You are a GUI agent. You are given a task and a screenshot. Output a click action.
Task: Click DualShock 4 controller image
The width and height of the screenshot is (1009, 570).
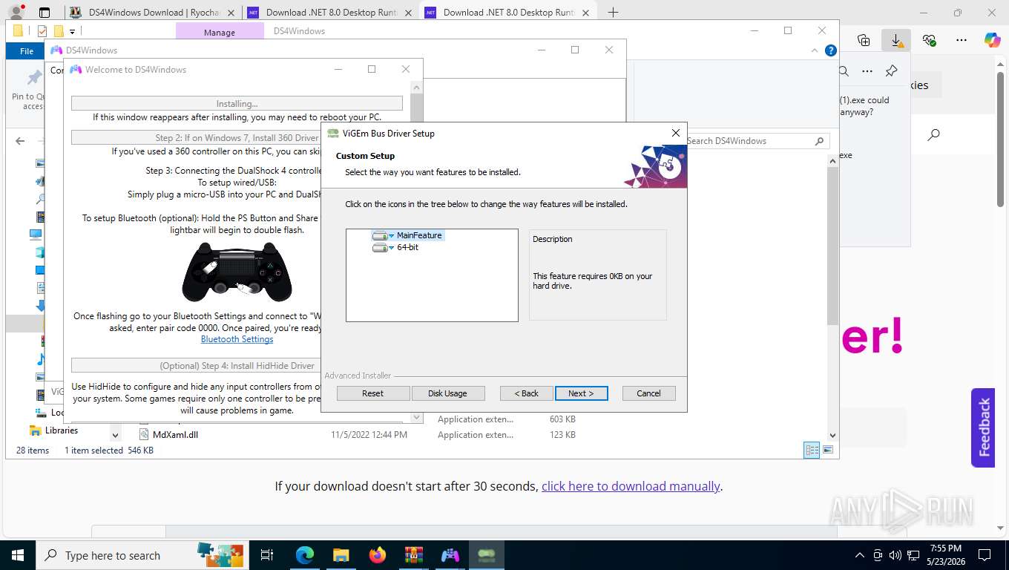coord(237,272)
